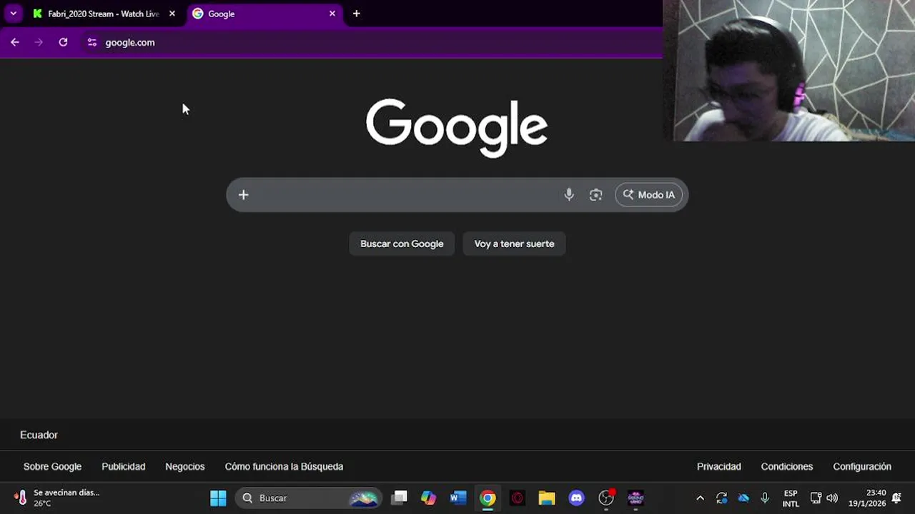The width and height of the screenshot is (915, 514).
Task: Click Chrome icon on taskbar
Action: [x=488, y=498]
